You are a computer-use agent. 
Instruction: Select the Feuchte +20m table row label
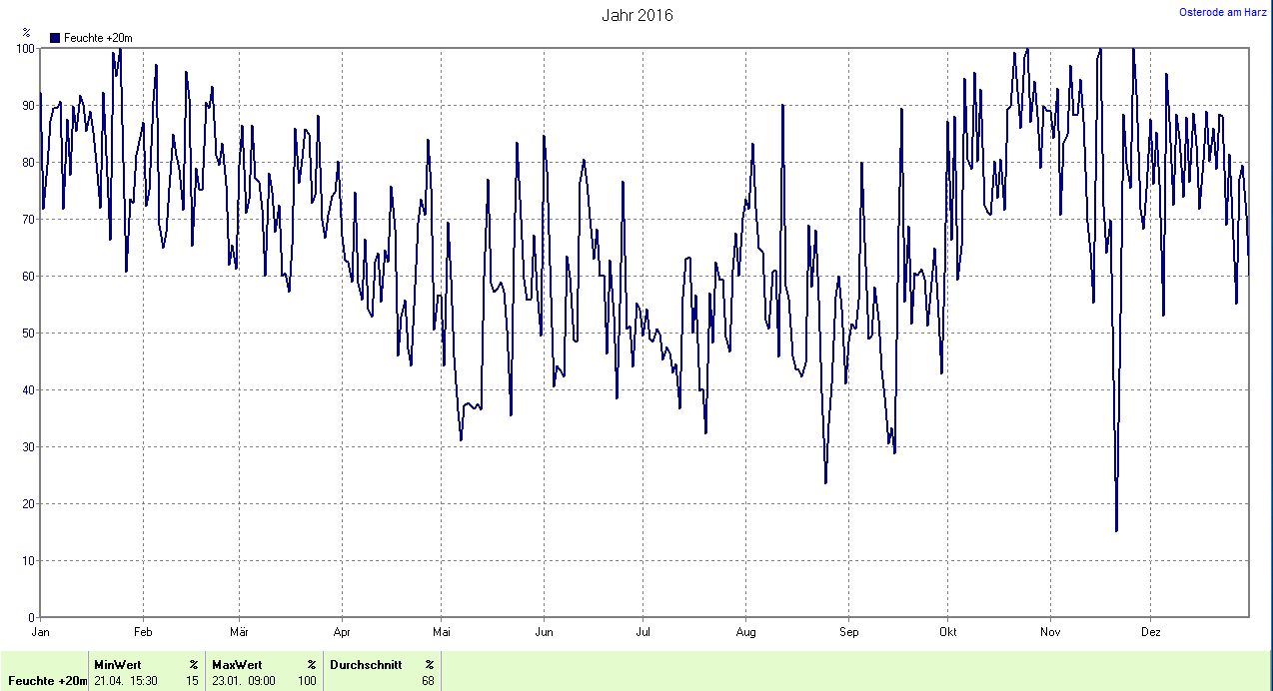(48, 681)
